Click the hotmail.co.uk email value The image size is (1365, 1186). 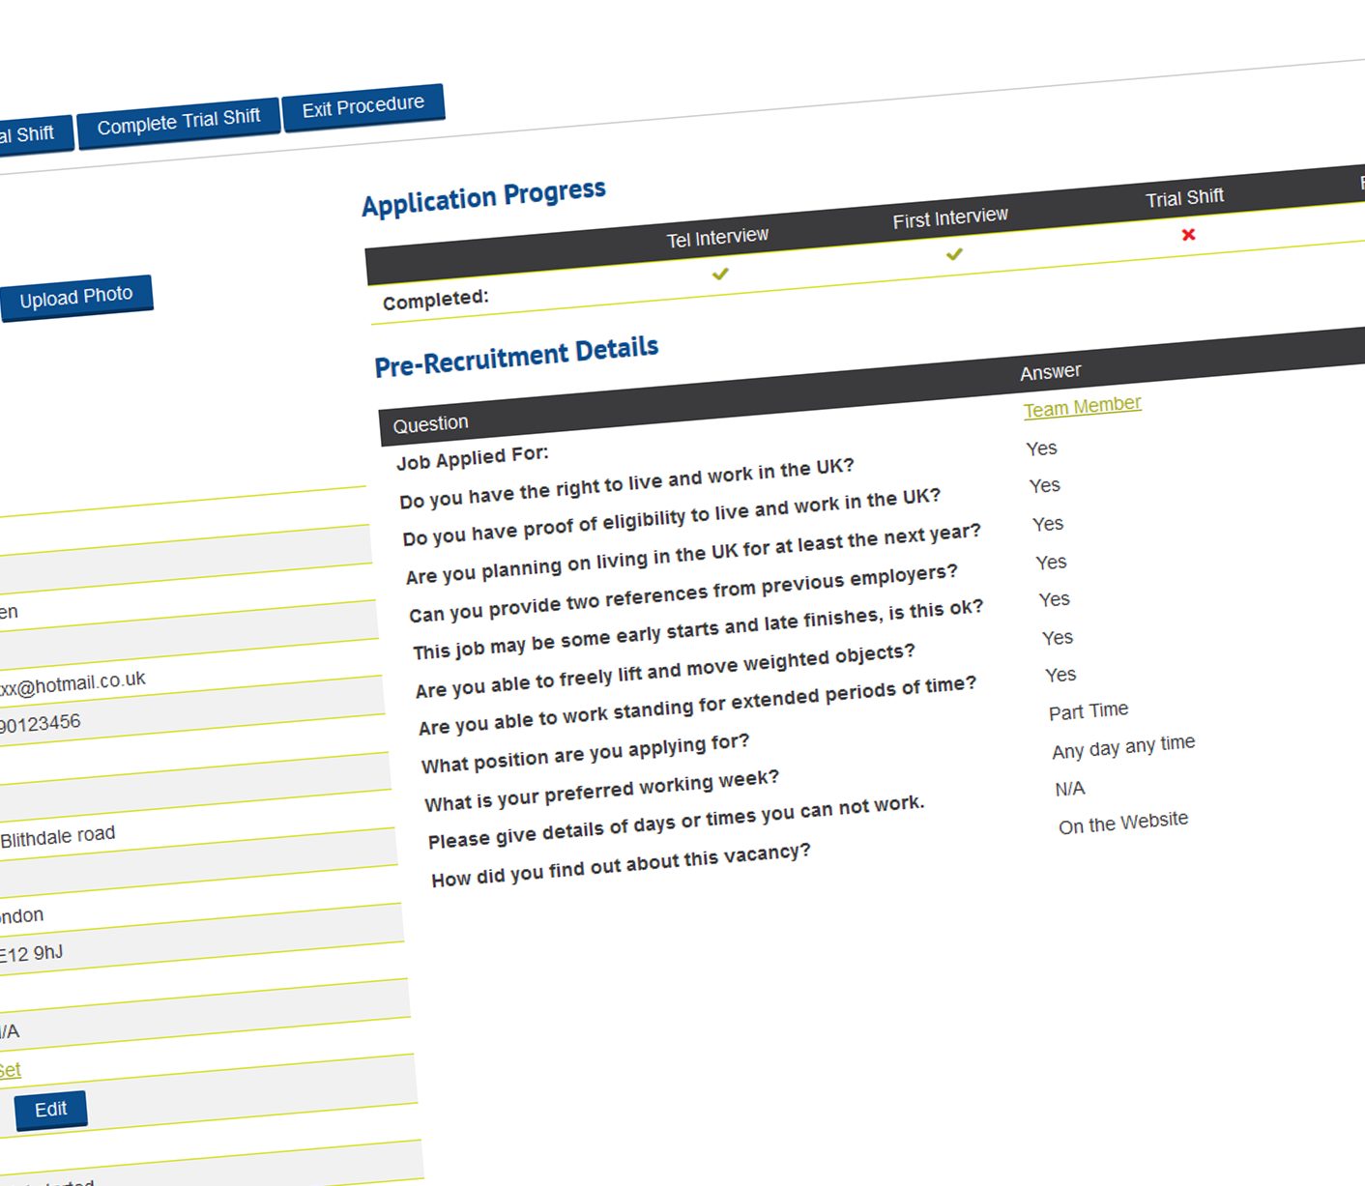pyautogui.click(x=72, y=683)
